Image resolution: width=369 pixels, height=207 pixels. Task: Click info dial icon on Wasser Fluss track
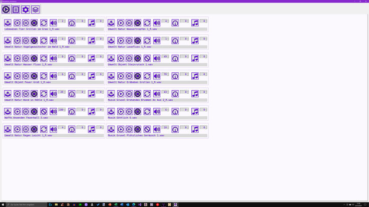[x=72, y=58]
